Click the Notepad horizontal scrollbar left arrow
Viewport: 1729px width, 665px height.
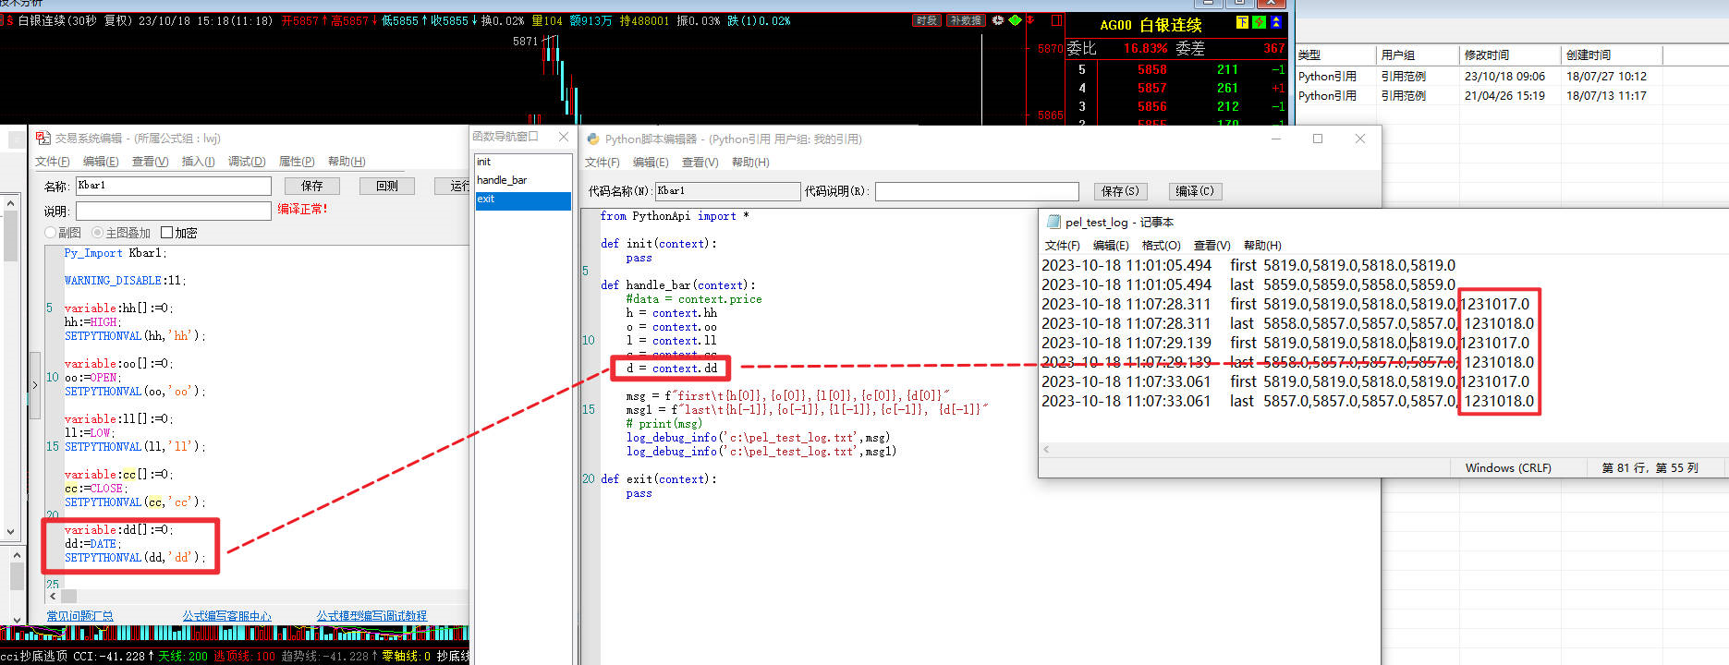(x=1046, y=449)
